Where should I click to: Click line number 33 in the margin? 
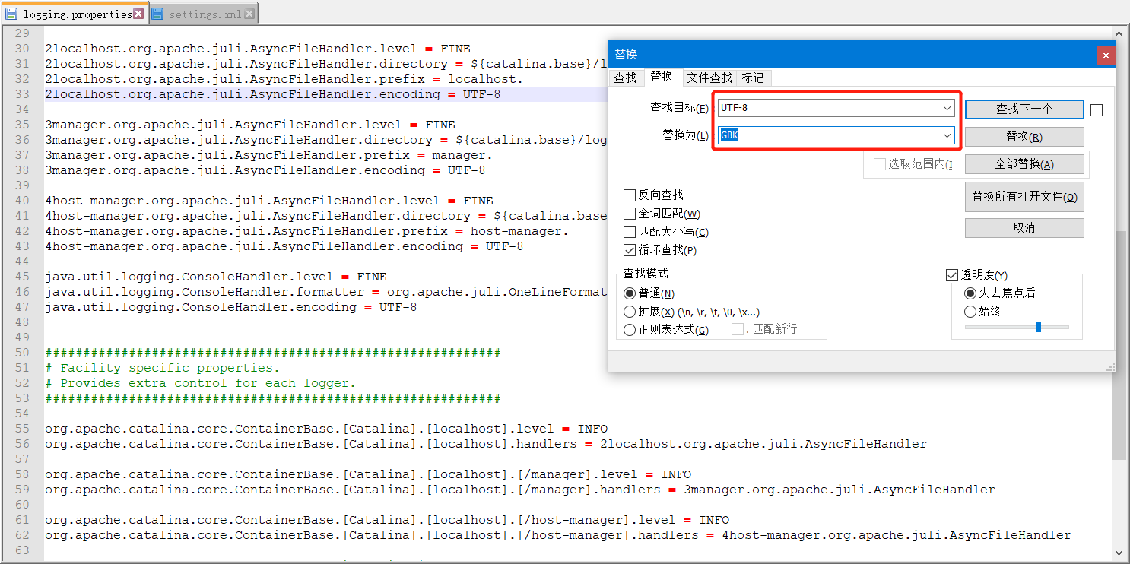point(22,94)
